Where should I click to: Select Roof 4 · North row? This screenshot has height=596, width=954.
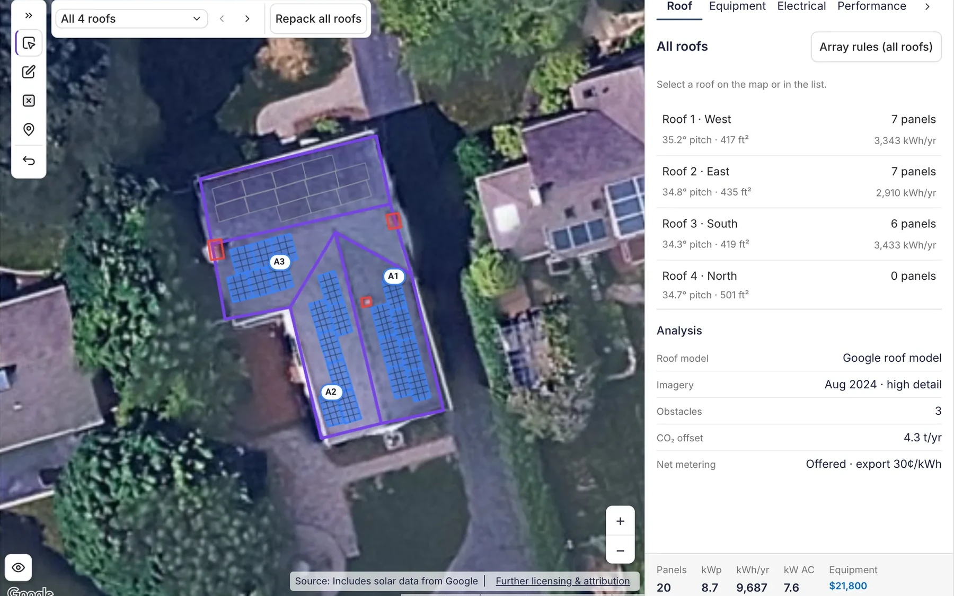pos(799,285)
